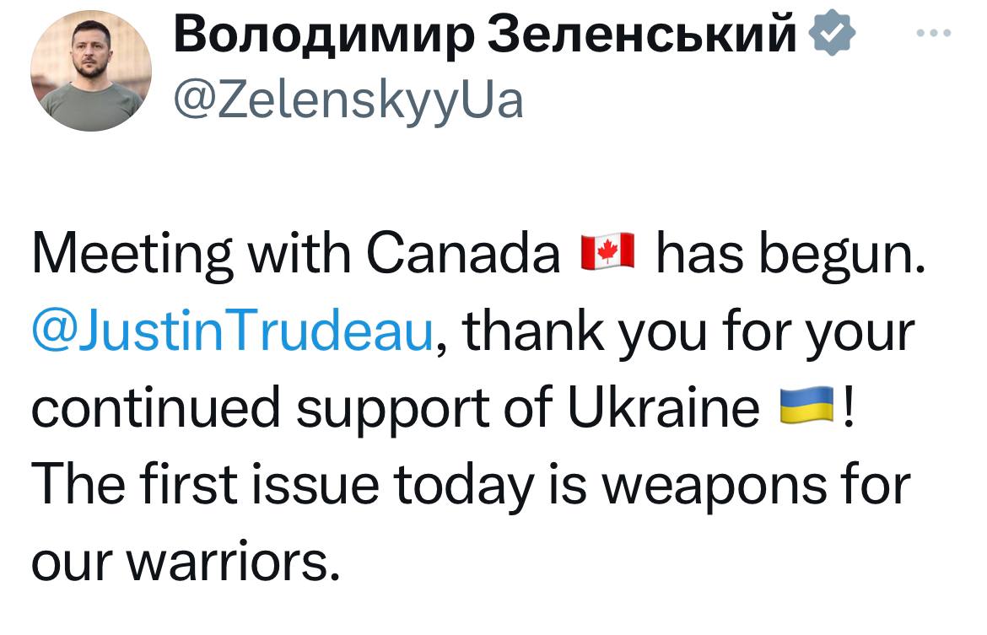The image size is (987, 635).
Task: Click the Ukraine flag emoji
Action: pos(806,406)
